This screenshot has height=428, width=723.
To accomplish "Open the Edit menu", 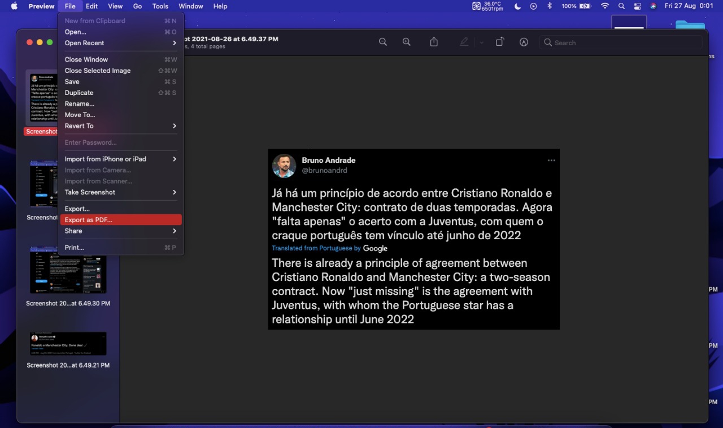I will pyautogui.click(x=92, y=6).
